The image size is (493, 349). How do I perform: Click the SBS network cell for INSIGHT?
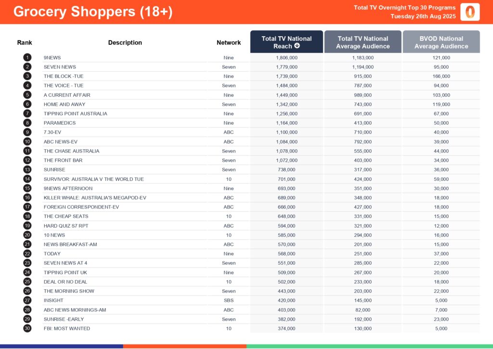coord(229,300)
